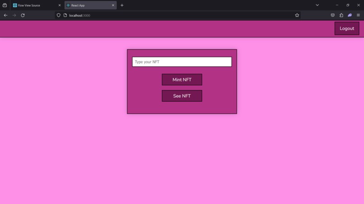The image size is (364, 204).
Task: Open the recent browsing Firefox View icon
Action: pyautogui.click(x=5, y=5)
